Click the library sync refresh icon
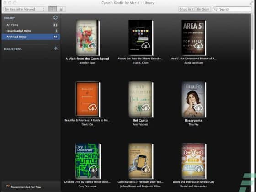The height and width of the screenshot is (192, 256). pos(55,17)
